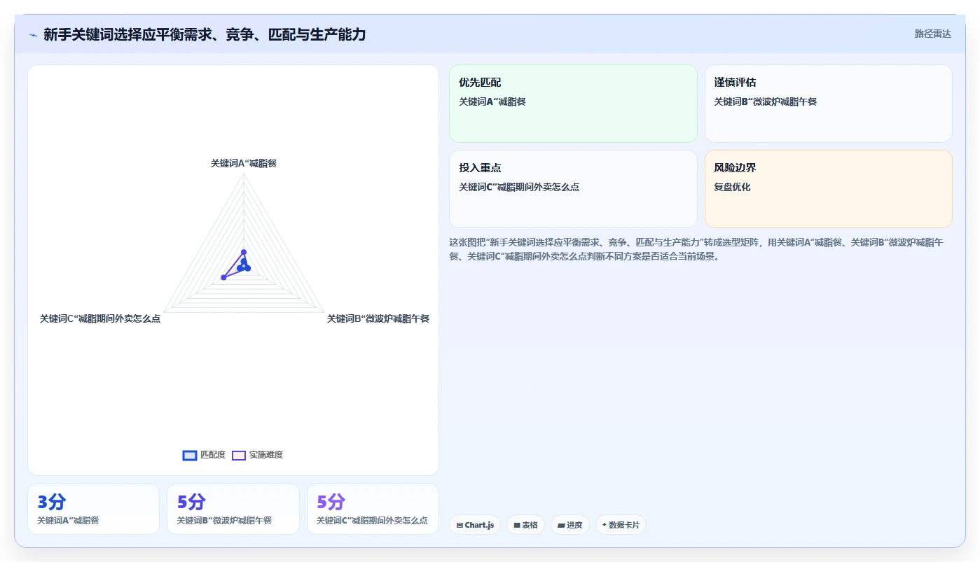Click the 表格 chip icon
The width and height of the screenshot is (980, 562).
(517, 525)
